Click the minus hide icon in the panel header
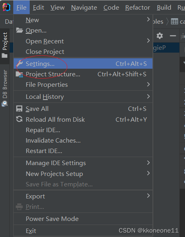185x237 pixels. [x=173, y=36]
